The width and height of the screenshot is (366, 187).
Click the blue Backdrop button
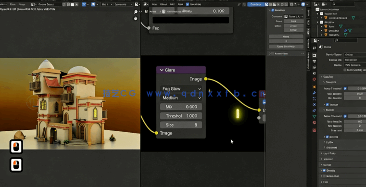(x=256, y=4)
